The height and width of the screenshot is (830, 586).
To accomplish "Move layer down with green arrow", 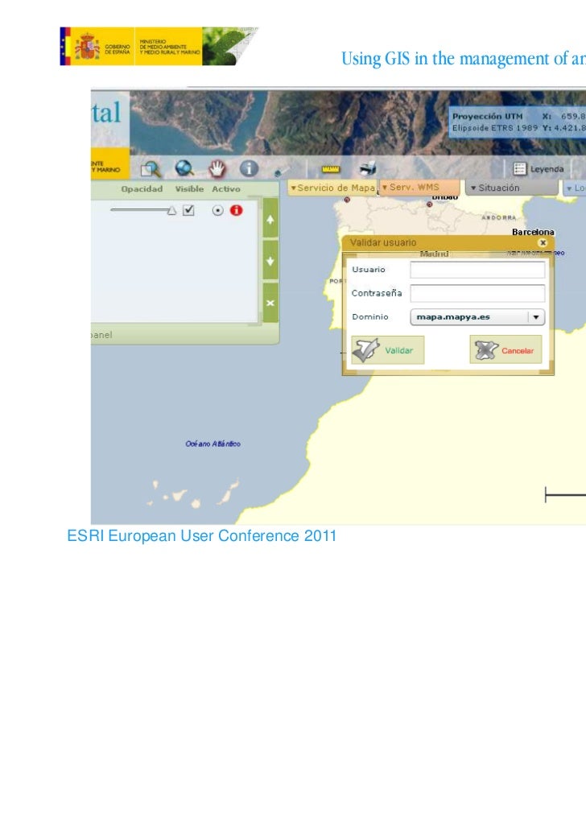I will (270, 261).
